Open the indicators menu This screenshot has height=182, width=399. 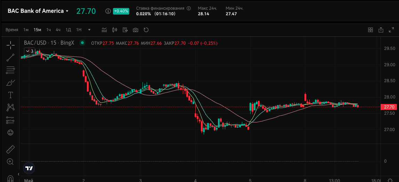pos(104,30)
